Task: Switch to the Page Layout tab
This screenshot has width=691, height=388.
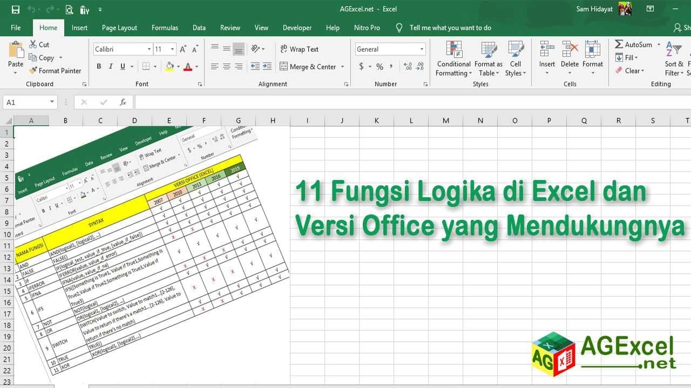Action: pos(119,27)
